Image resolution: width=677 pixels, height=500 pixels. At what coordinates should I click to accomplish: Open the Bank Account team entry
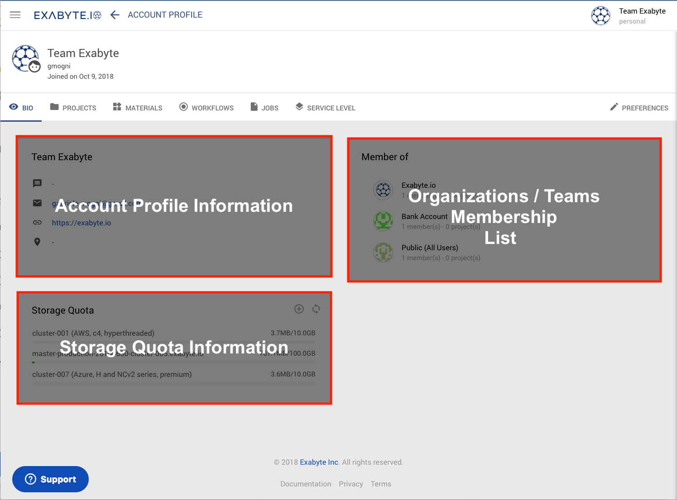[424, 217]
